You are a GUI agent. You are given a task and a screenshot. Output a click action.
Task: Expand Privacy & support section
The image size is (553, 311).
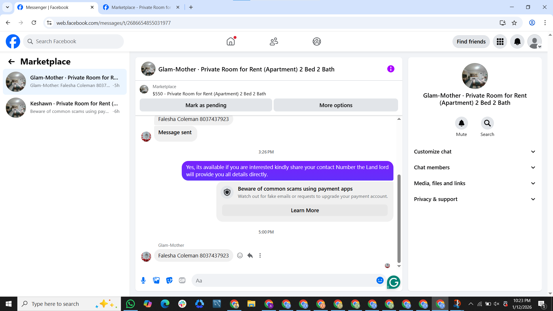[475, 199]
